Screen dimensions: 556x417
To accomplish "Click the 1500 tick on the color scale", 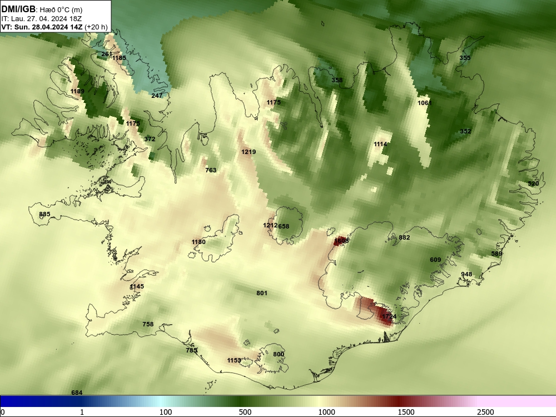I will click(406, 412).
